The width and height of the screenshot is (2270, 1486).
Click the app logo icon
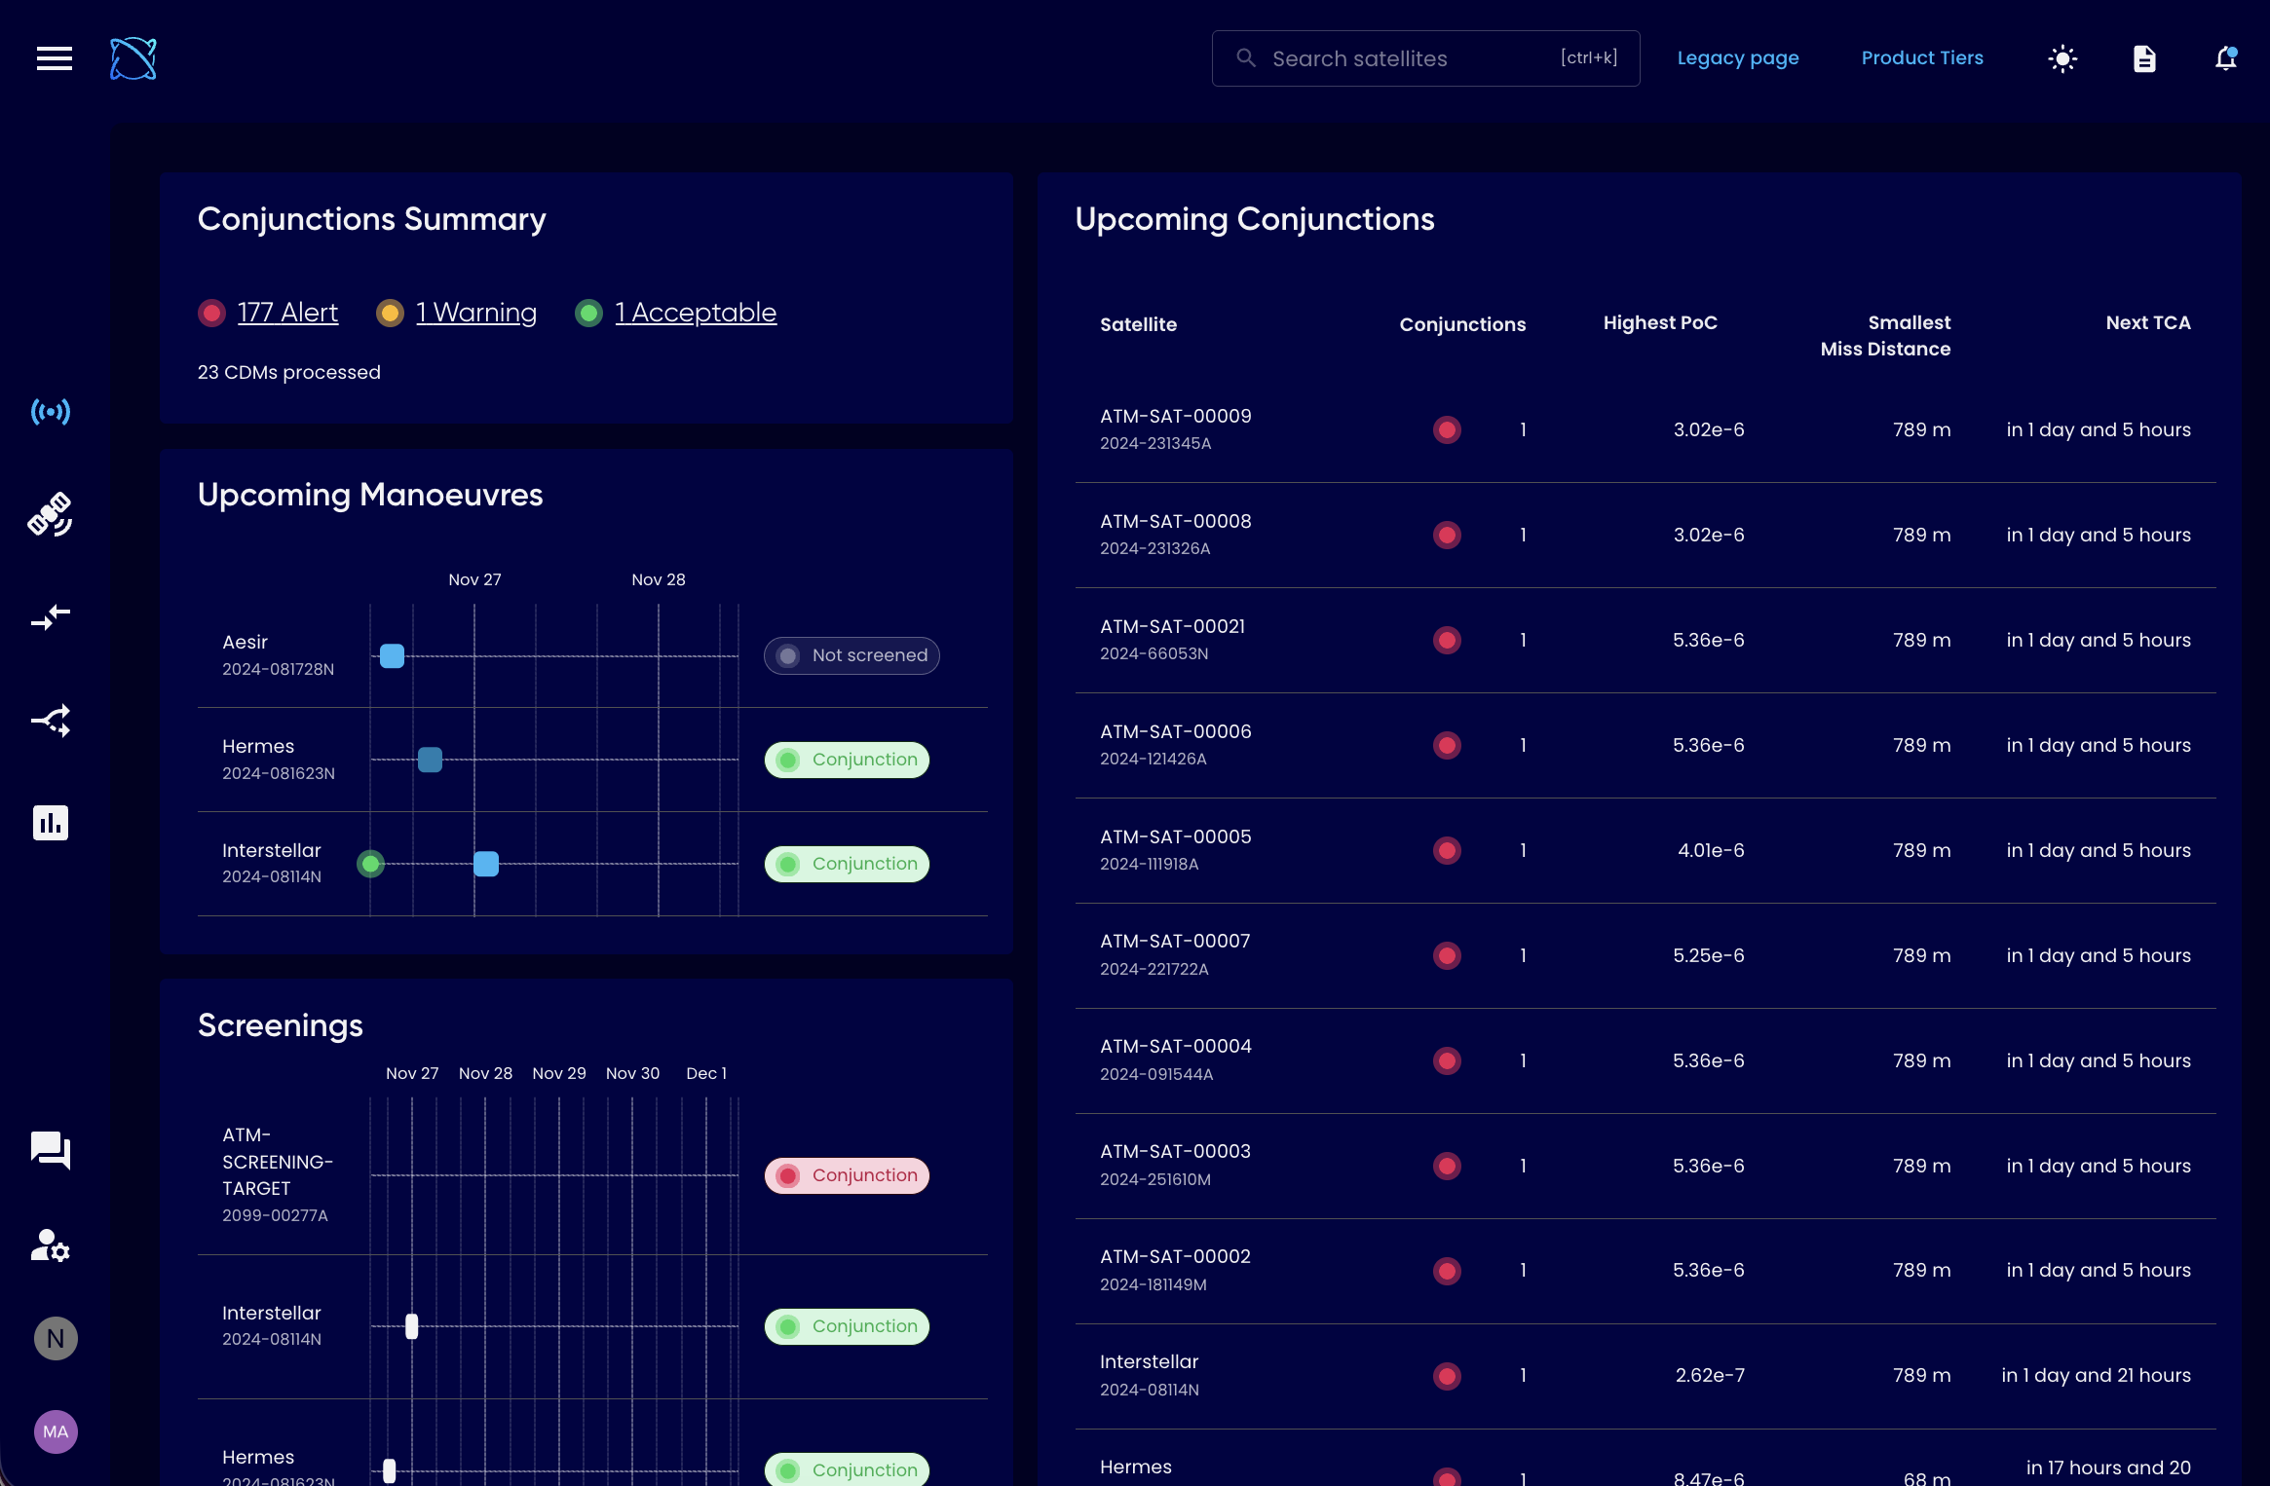click(133, 58)
